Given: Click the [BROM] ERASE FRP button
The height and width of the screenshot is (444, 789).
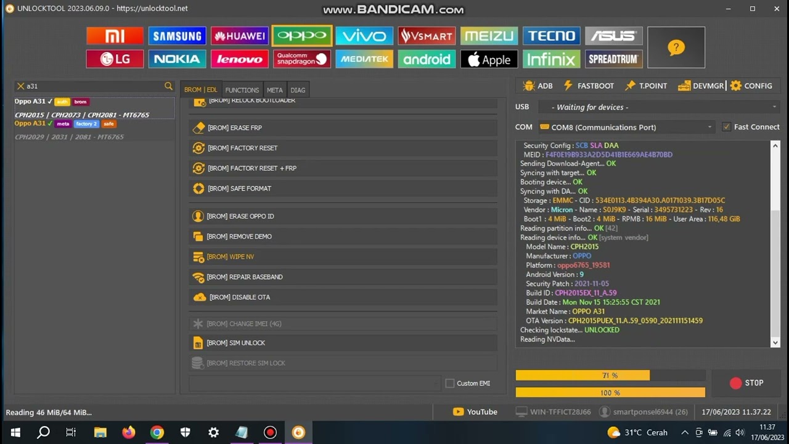Looking at the screenshot, I should (x=343, y=128).
